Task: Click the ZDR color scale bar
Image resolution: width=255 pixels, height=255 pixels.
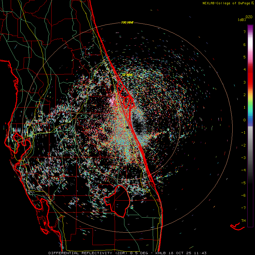Action: [250, 126]
